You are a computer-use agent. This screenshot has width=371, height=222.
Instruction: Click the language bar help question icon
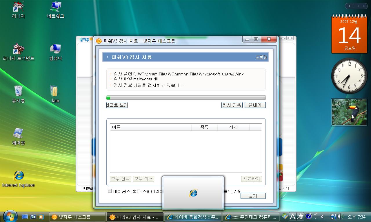[308, 216]
